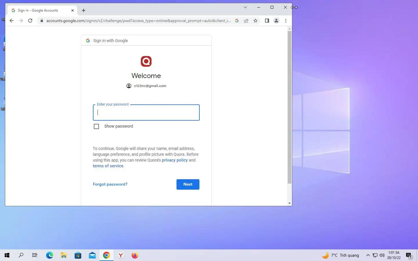418x261 pixels.
Task: Open Task View on the taskbar
Action: (x=35, y=255)
